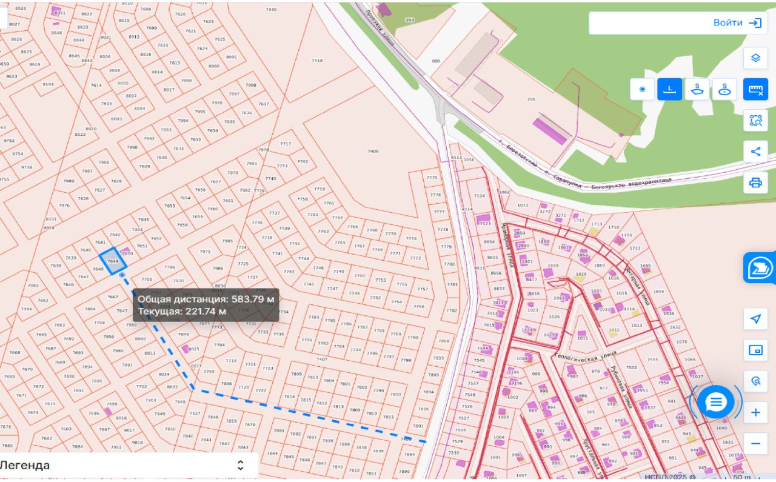Zoom out with the minus button

point(755,444)
